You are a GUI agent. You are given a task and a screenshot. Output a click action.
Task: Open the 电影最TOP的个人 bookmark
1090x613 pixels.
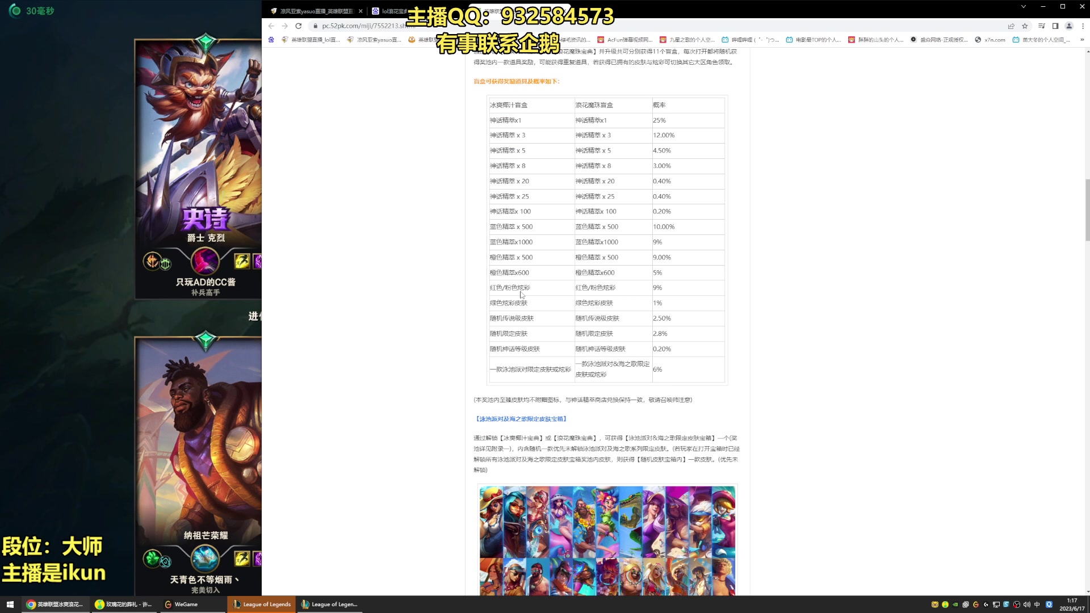coord(814,40)
